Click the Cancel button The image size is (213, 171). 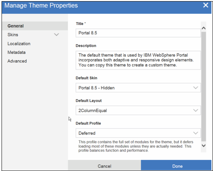coord(104,165)
